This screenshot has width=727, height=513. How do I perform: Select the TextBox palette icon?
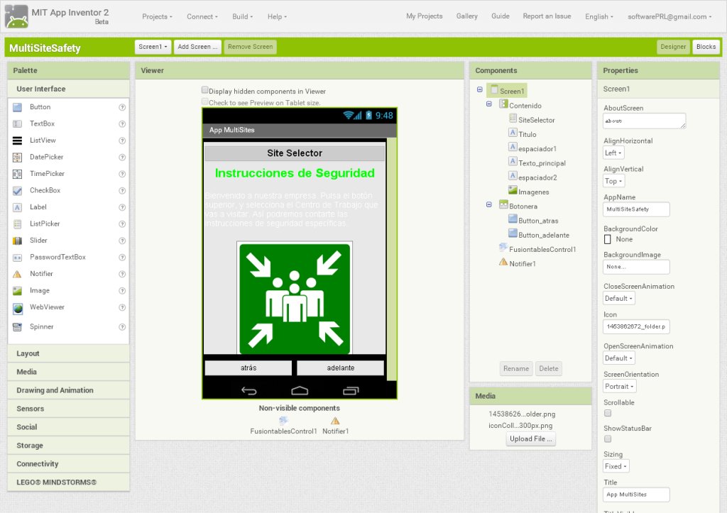point(17,124)
